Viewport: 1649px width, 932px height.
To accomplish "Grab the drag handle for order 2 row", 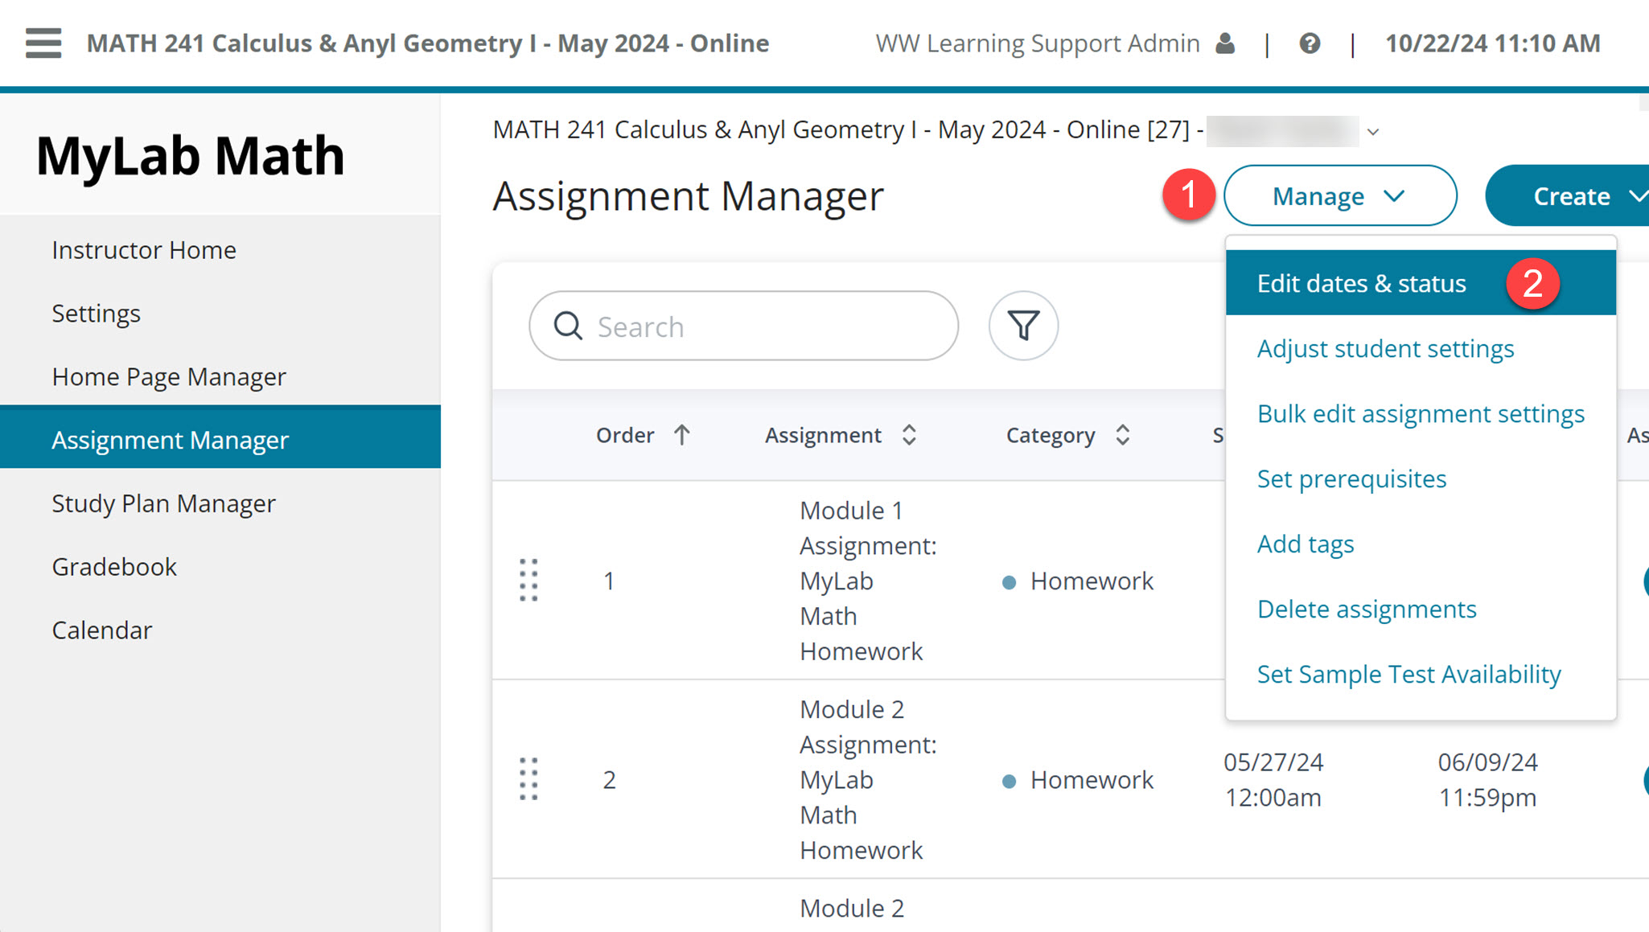I will point(528,779).
